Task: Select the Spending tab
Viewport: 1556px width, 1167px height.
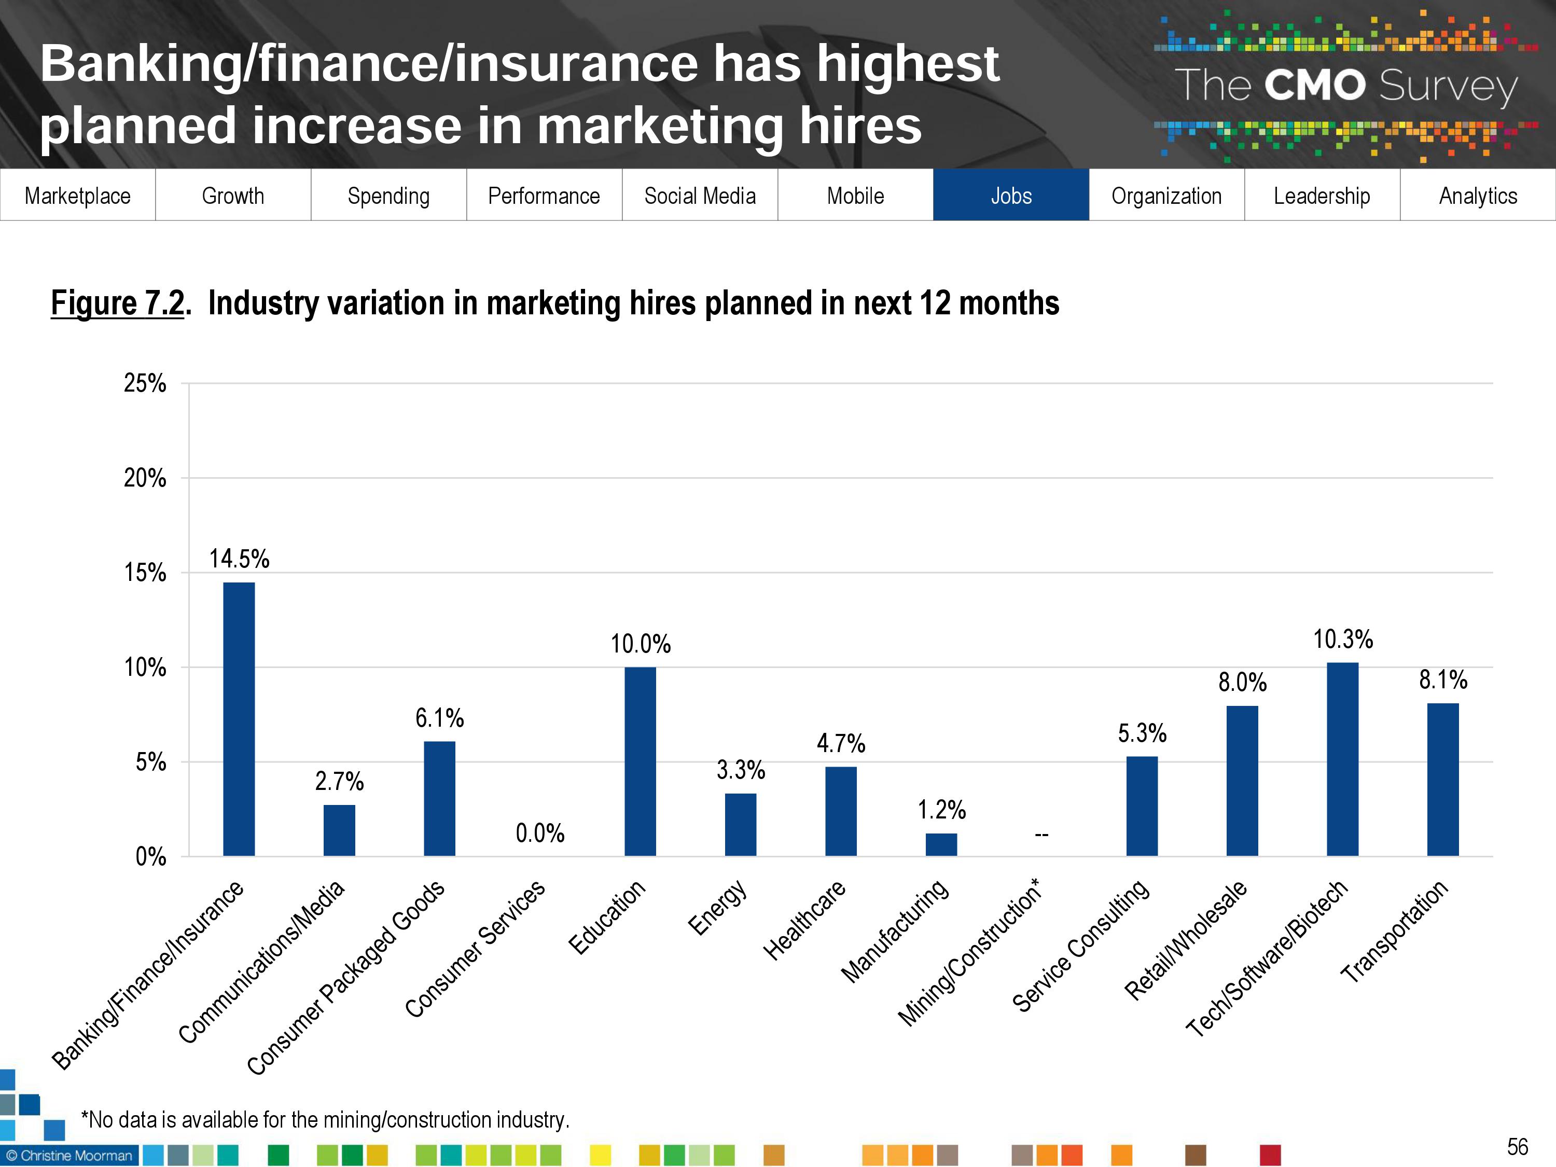Action: click(388, 196)
